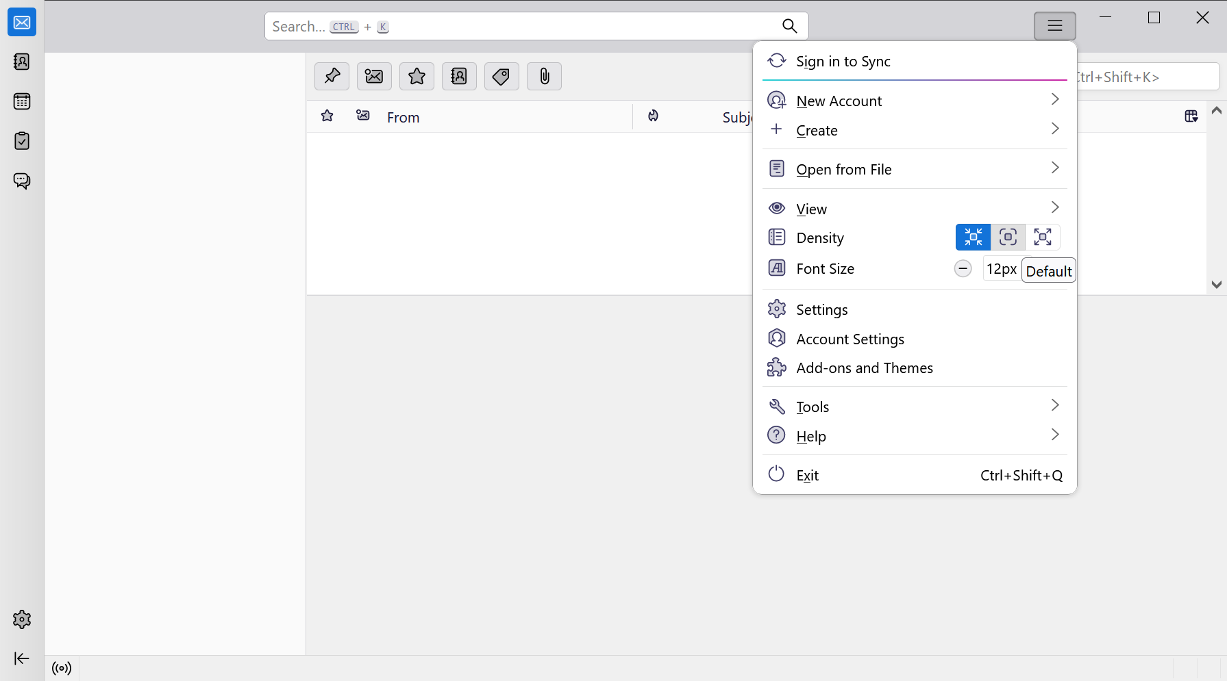Open Settings from the menu
Viewport: 1227px width, 681px height.
(915, 309)
